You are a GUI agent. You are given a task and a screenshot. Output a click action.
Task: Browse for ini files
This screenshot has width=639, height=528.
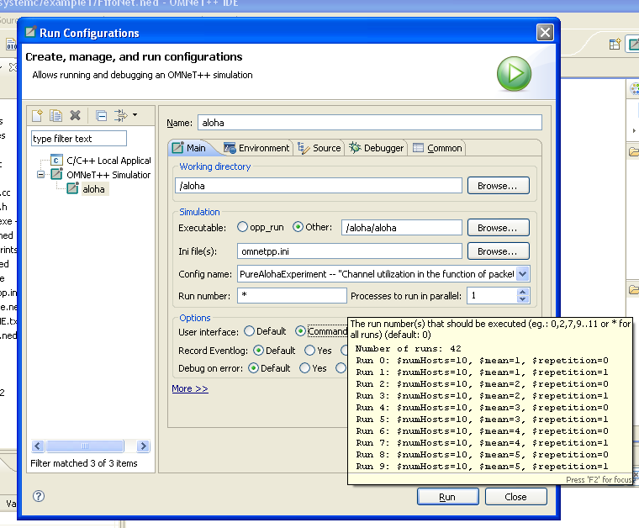[x=498, y=251]
